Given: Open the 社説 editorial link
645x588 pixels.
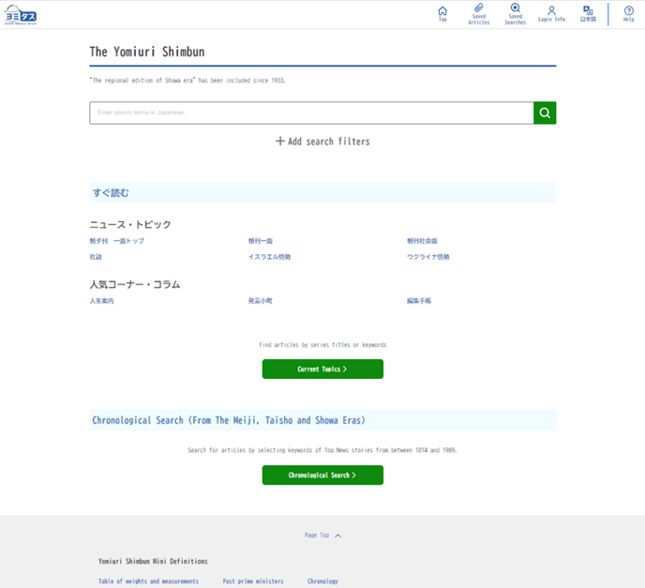Looking at the screenshot, I should [96, 257].
